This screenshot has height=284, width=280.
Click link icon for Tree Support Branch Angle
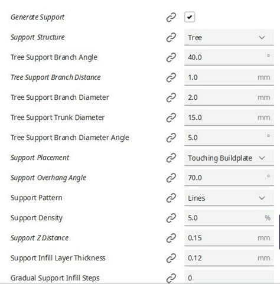pos(171,57)
